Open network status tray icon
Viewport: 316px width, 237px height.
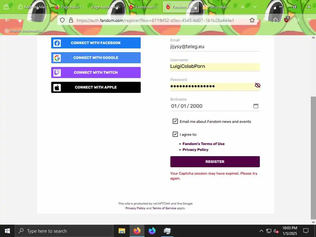pos(269,231)
